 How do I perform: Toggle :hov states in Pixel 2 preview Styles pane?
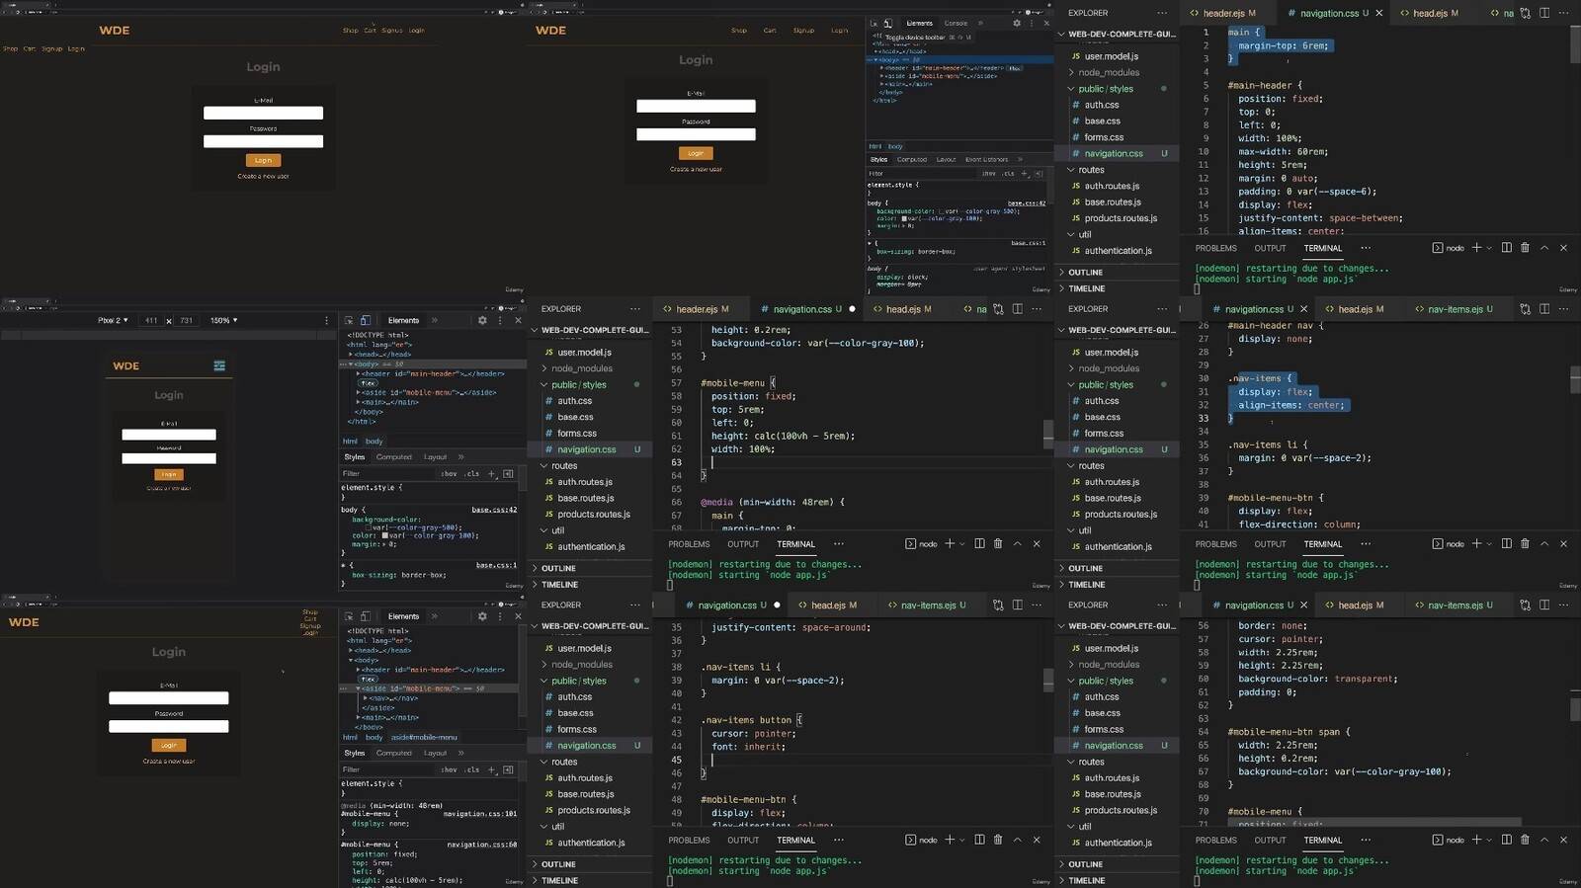tap(450, 474)
